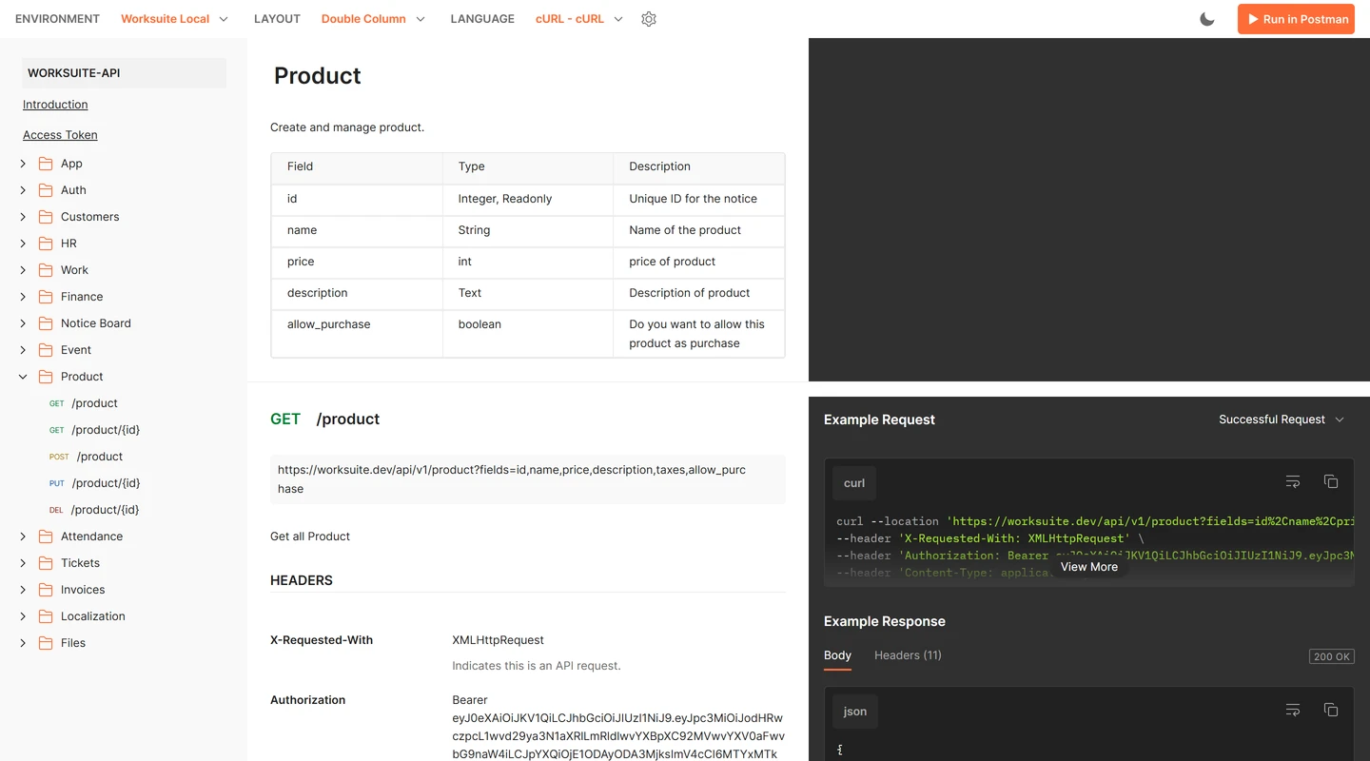1370x761 pixels.
Task: Click the Customers folder icon
Action: pyautogui.click(x=46, y=217)
